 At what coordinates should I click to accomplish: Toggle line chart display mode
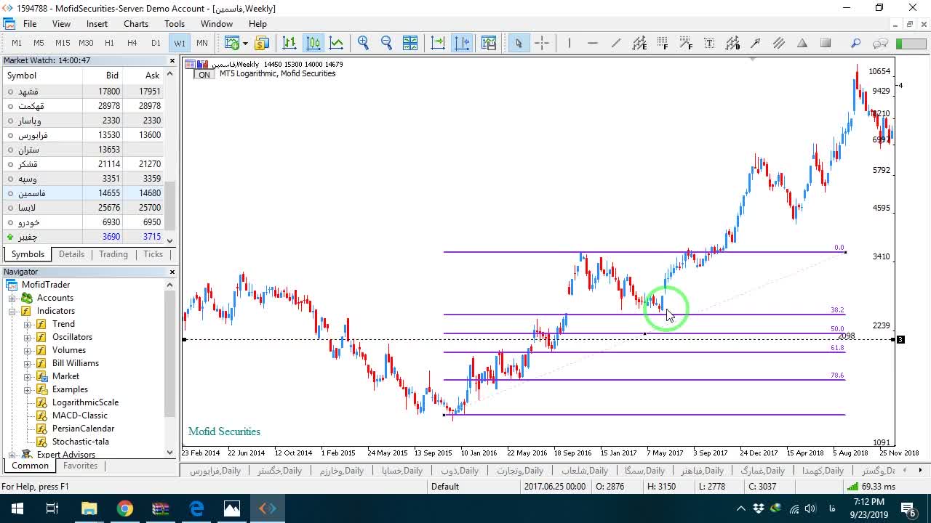[337, 43]
